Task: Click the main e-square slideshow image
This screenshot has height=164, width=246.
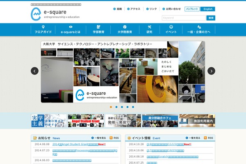Action: pyautogui.click(x=123, y=72)
